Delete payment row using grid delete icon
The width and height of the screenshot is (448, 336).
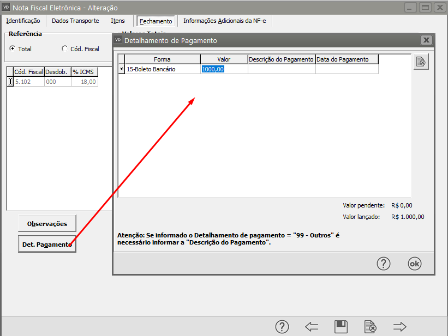tap(421, 62)
